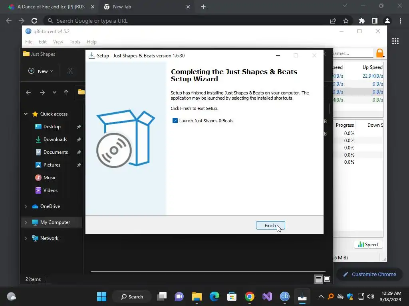Viewport: 409px width, 306px height.
Task: Unpin Desktop from Quick access
Action: tap(79, 127)
